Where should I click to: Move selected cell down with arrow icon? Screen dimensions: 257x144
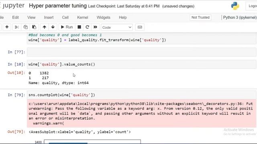pos(53,27)
